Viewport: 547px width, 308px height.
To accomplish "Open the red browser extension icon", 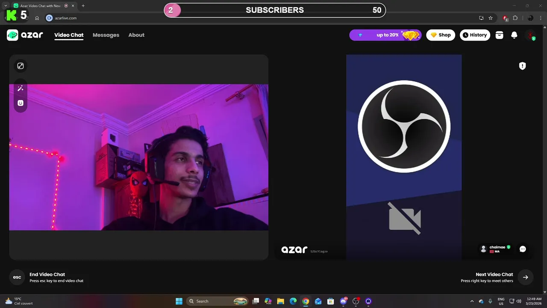I will pos(506,18).
